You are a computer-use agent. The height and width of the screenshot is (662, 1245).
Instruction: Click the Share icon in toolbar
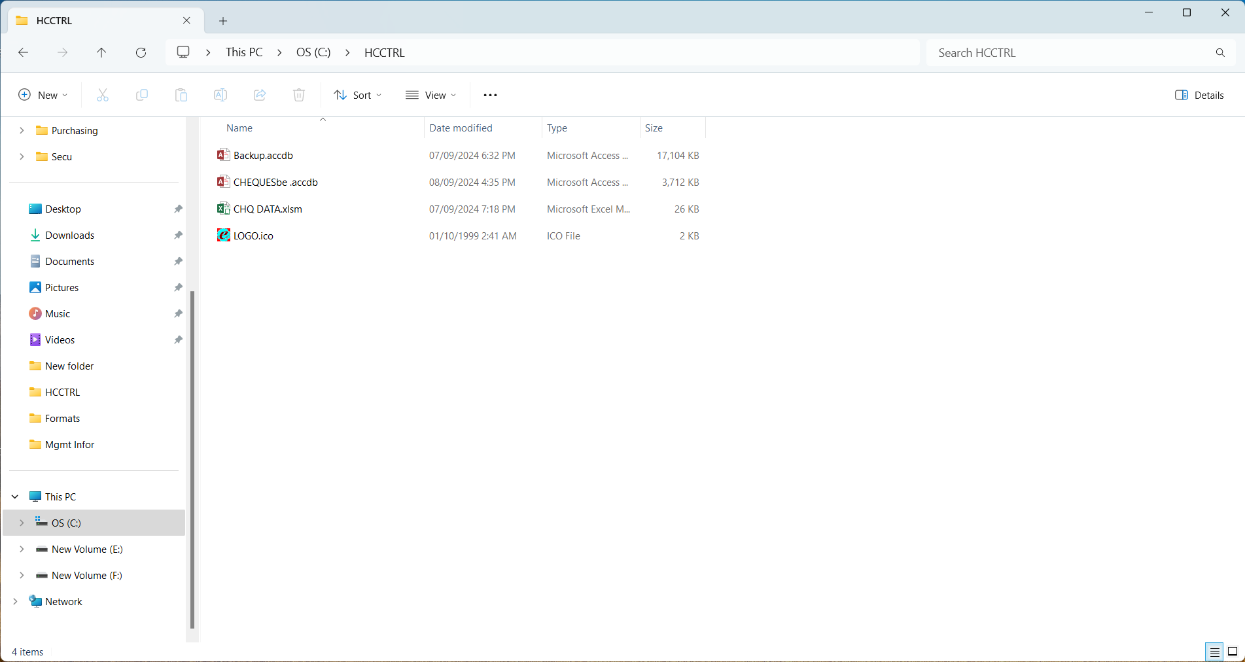(260, 96)
